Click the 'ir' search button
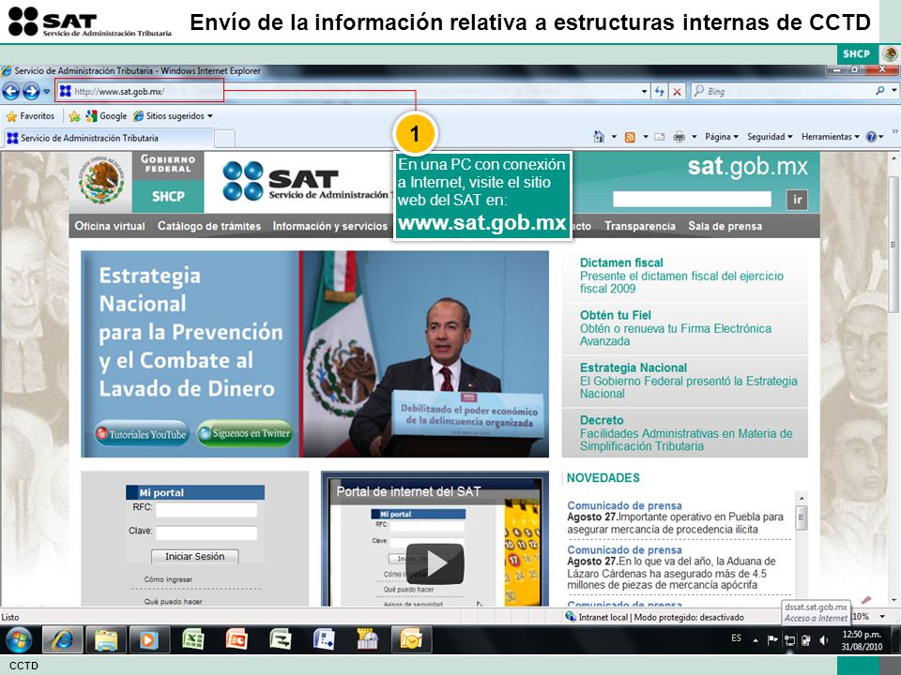901x675 pixels. (797, 199)
